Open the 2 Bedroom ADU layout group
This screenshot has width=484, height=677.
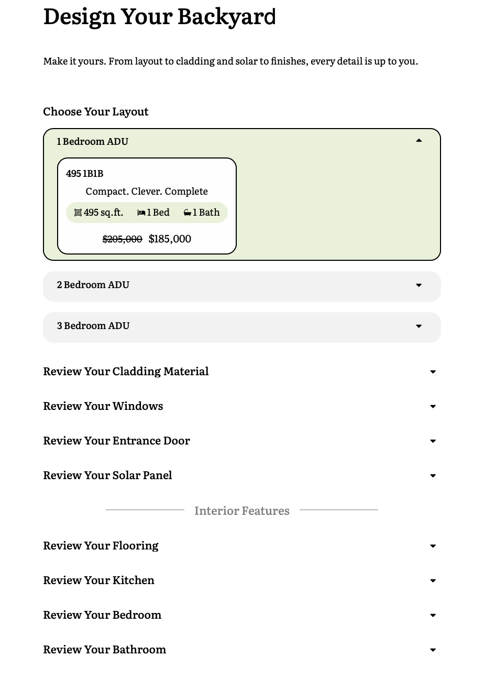(93, 285)
